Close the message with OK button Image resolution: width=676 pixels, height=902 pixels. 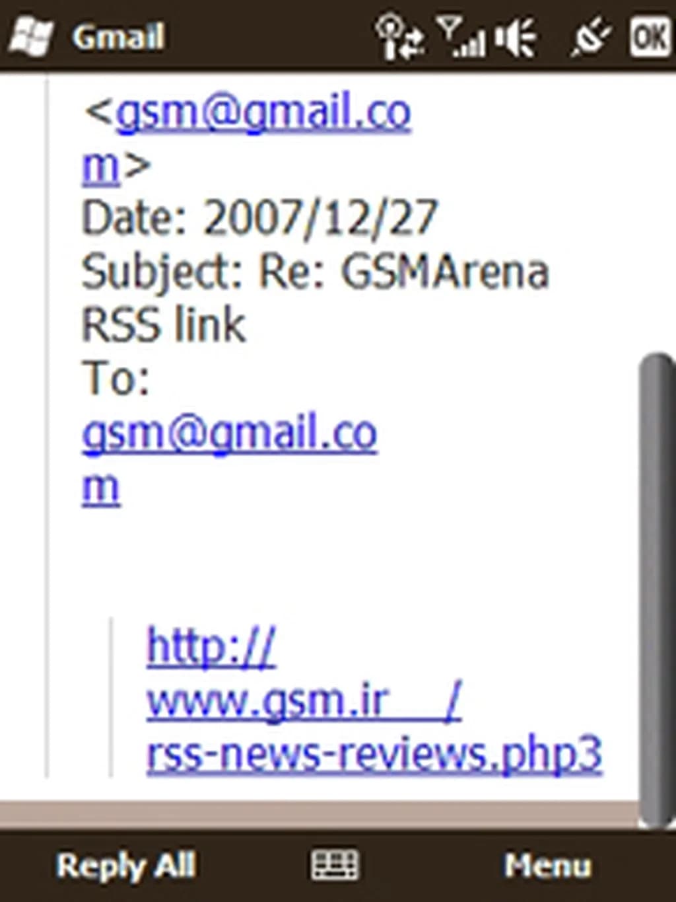[650, 37]
